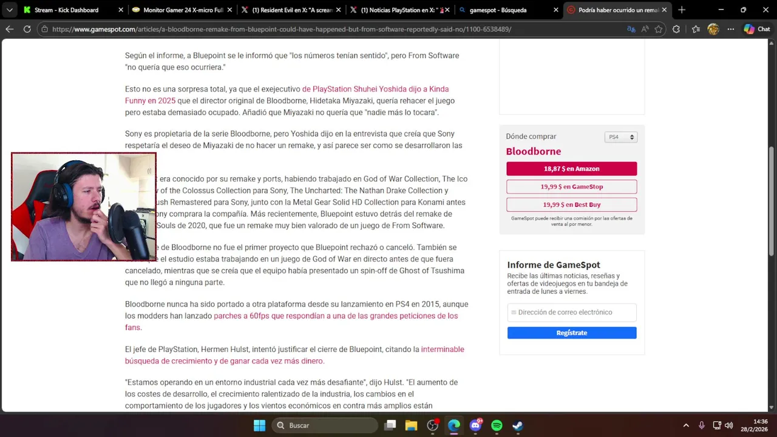Viewport: 777px width, 437px height.
Task: Open Steam from the taskbar
Action: coord(518,425)
